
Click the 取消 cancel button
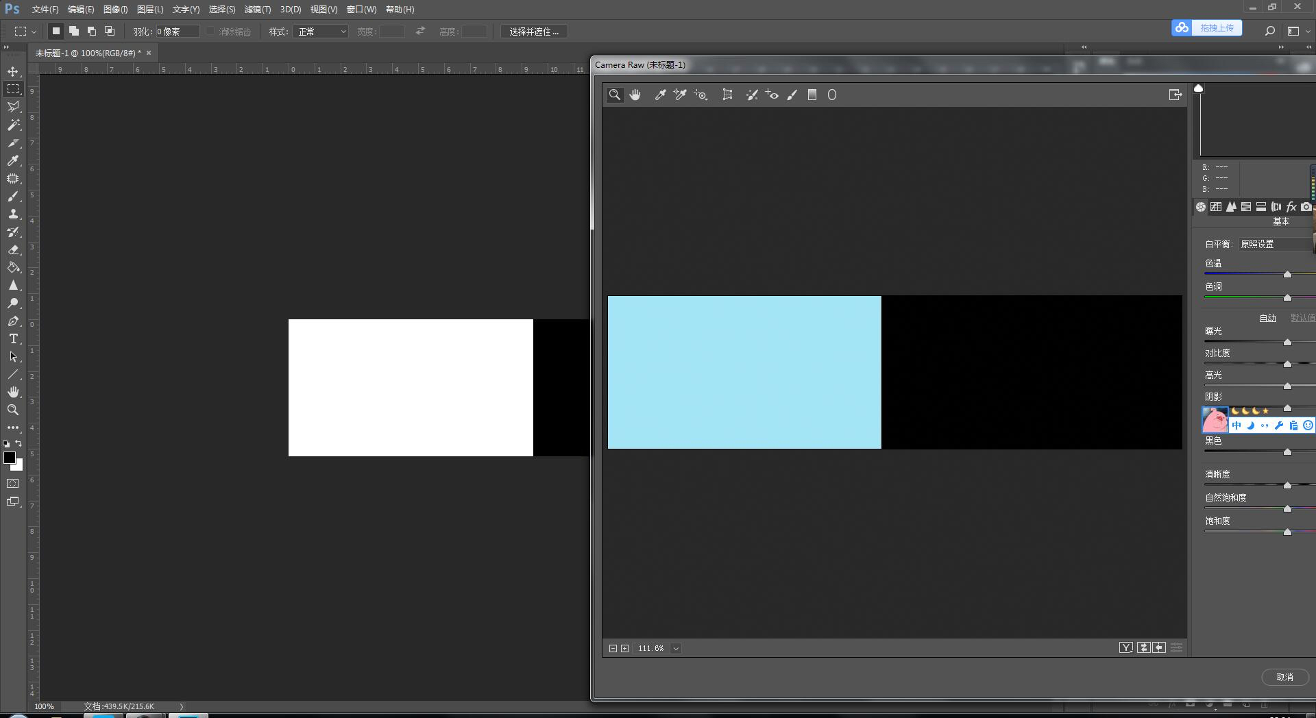(1284, 677)
